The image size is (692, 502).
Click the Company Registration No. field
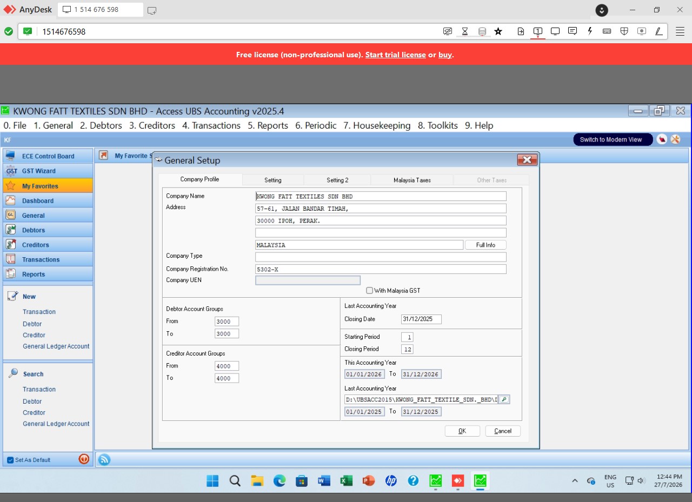pos(381,269)
